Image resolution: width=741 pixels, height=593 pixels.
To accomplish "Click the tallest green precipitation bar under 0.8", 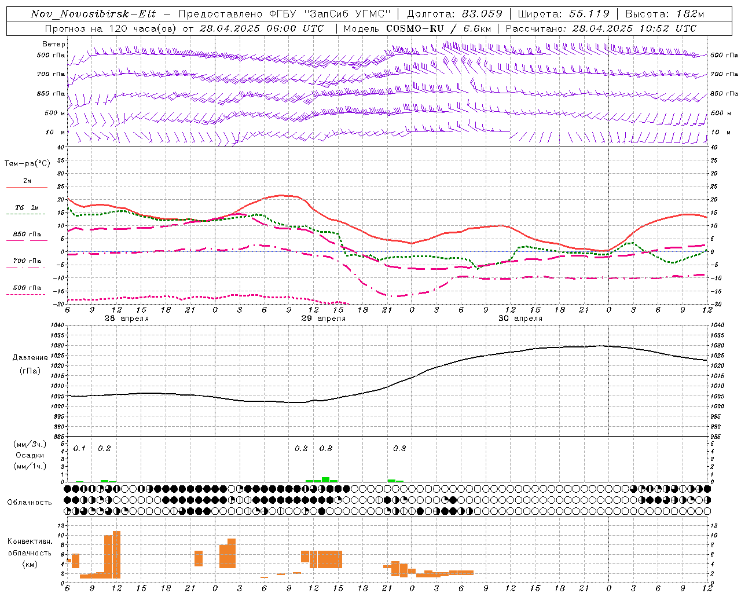I will [326, 479].
